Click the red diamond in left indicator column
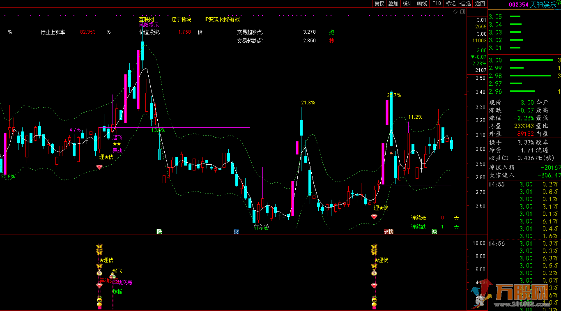The width and height of the screenshot is (561, 311). click(x=99, y=285)
